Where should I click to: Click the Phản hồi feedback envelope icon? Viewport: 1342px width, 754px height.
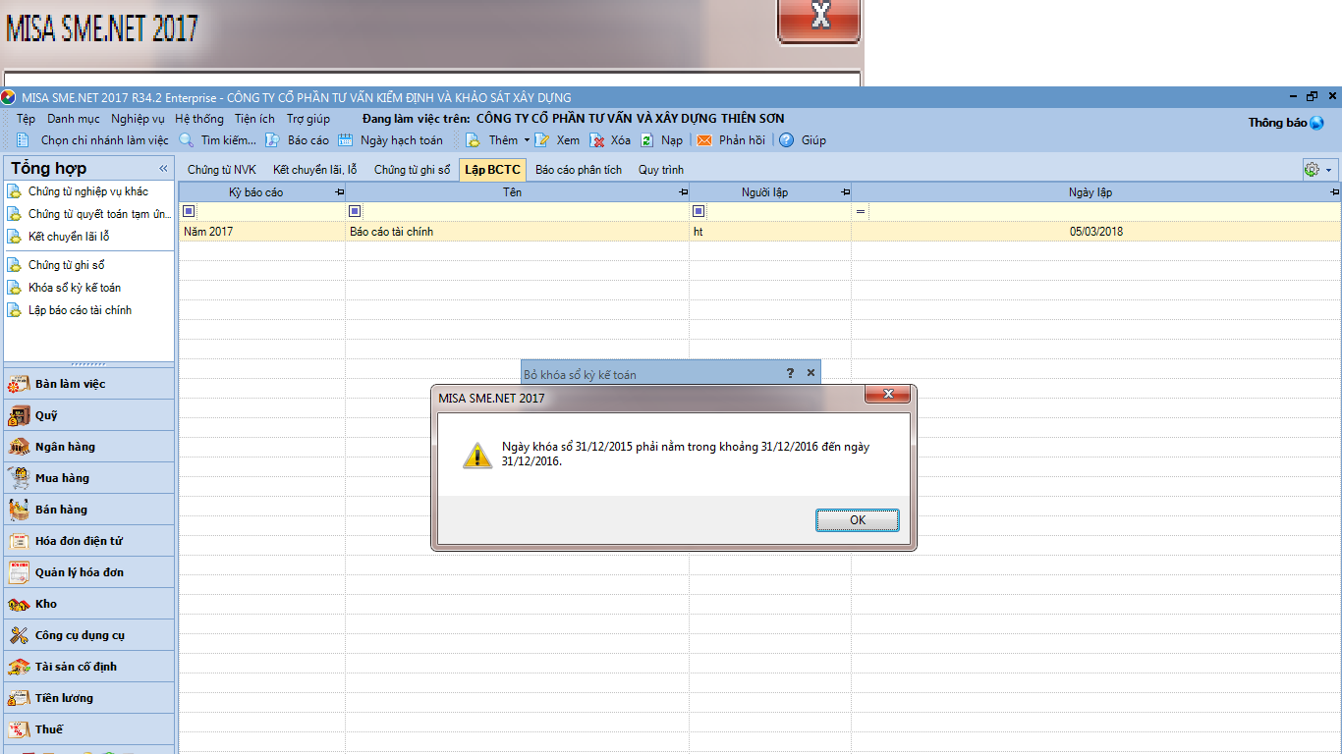(x=704, y=140)
